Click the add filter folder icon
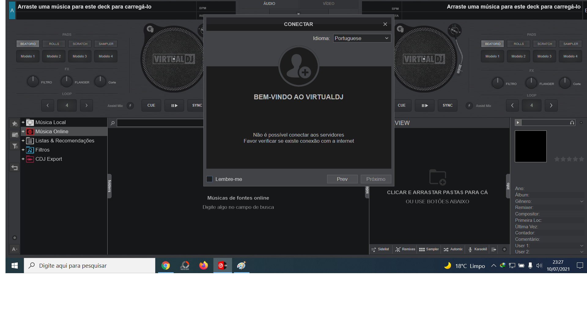The width and height of the screenshot is (587, 330). point(15,146)
